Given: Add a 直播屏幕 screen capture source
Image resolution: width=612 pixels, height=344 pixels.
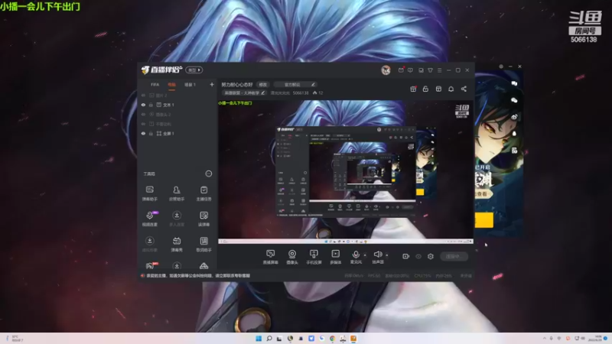Looking at the screenshot, I should (x=271, y=257).
